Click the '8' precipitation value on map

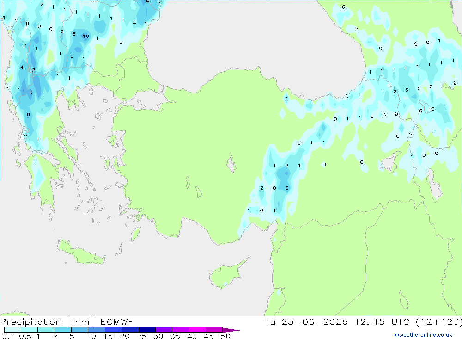coord(31,92)
